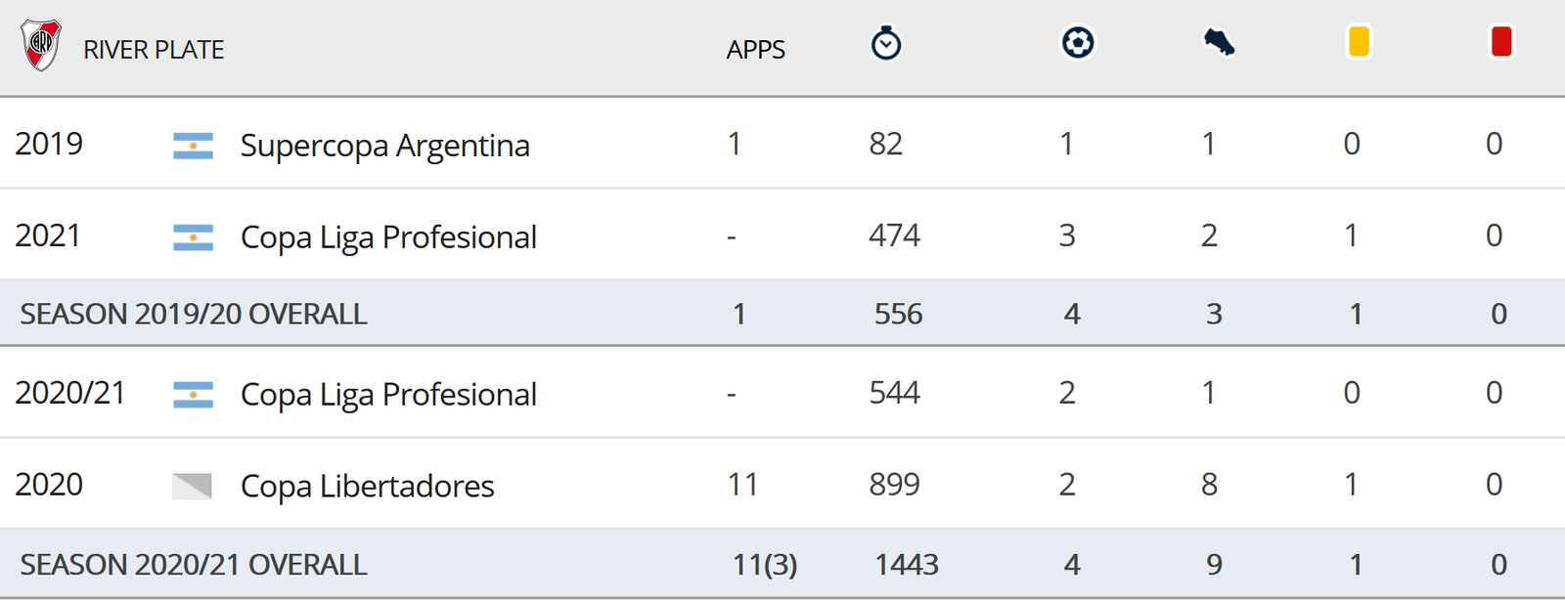Click the yellow card column icon
This screenshot has height=601, width=1565.
1359,42
